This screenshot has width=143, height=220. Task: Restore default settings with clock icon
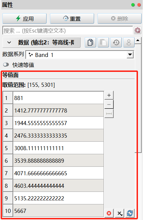[x=116, y=42]
